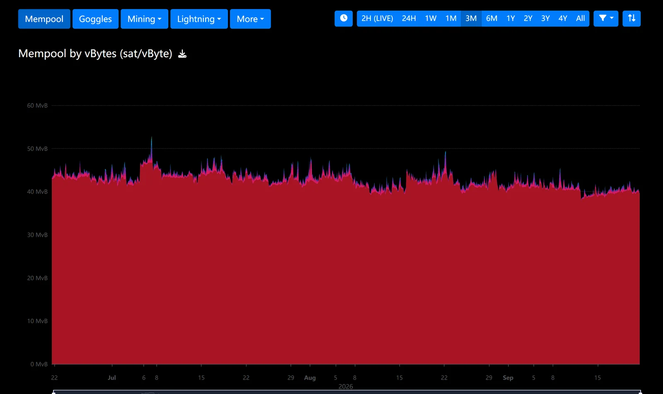This screenshot has width=663, height=394.
Task: View the 3Y mempool graph
Action: pos(545,19)
